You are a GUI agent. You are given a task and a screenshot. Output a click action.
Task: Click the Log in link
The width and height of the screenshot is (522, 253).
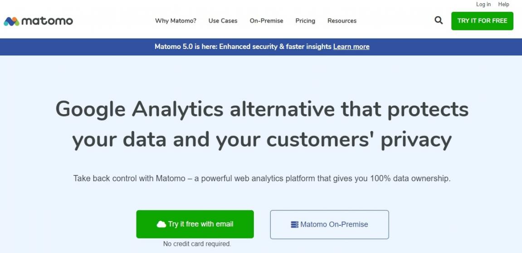(483, 5)
